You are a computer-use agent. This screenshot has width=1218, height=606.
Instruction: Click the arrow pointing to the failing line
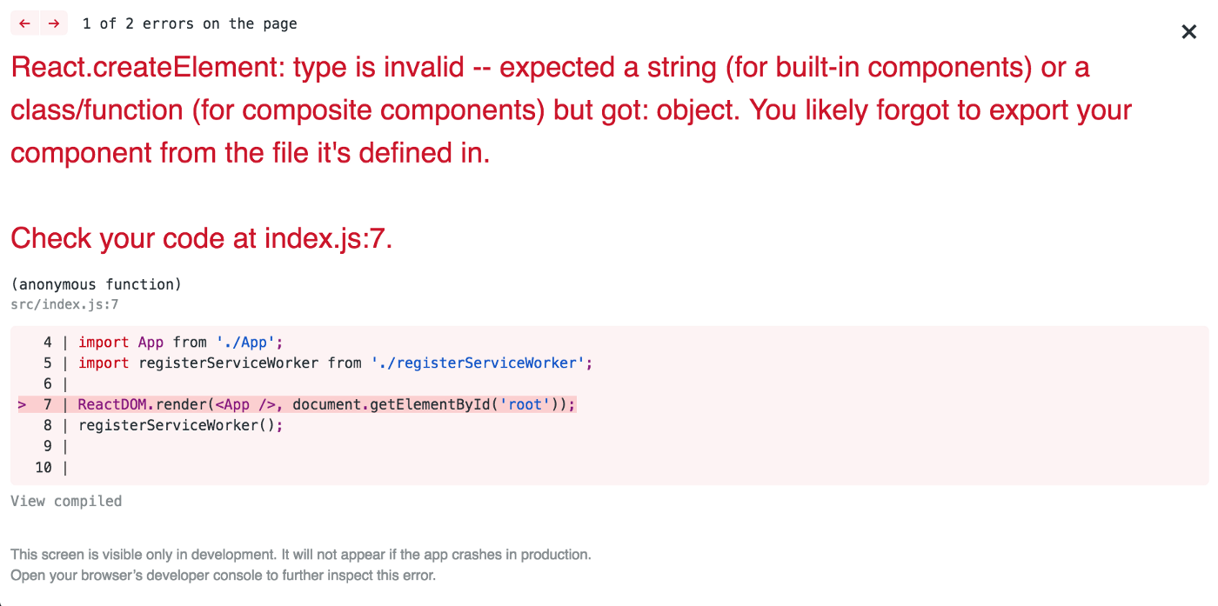(x=21, y=404)
